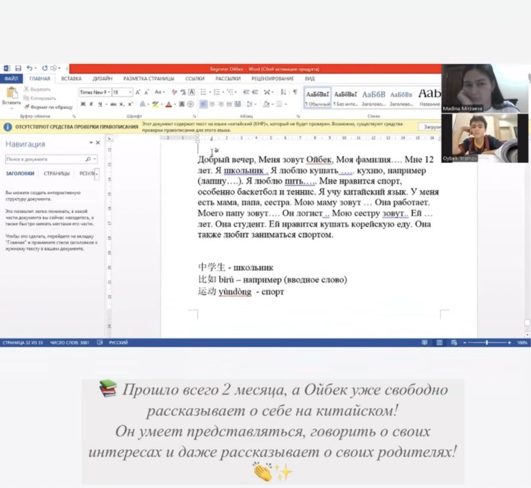Switch to РЕЦЕНЗИРОВАНИЕ tab

coord(272,79)
